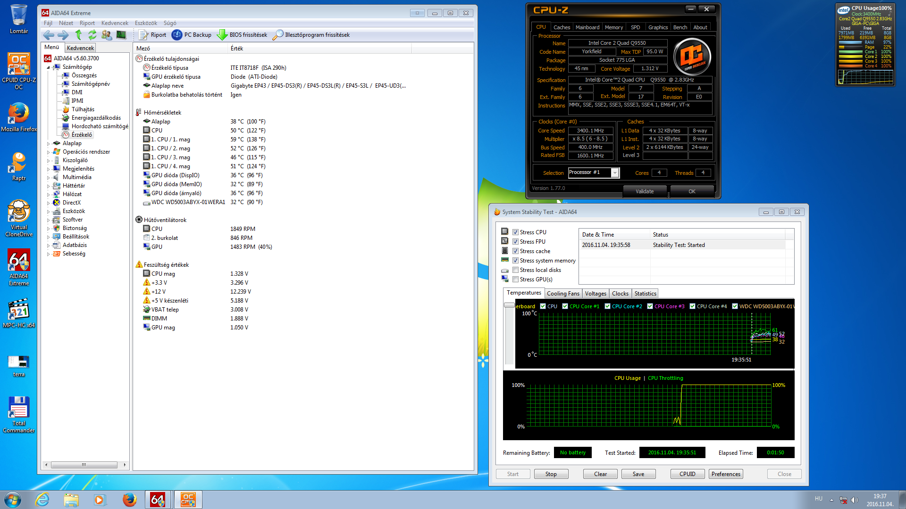Click the AIDA64 forward navigation arrow

click(x=63, y=35)
